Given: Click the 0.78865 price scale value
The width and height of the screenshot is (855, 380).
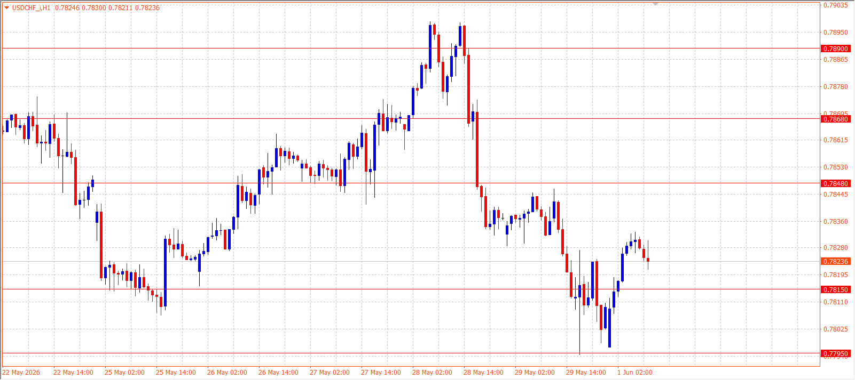Looking at the screenshot, I should [836, 60].
